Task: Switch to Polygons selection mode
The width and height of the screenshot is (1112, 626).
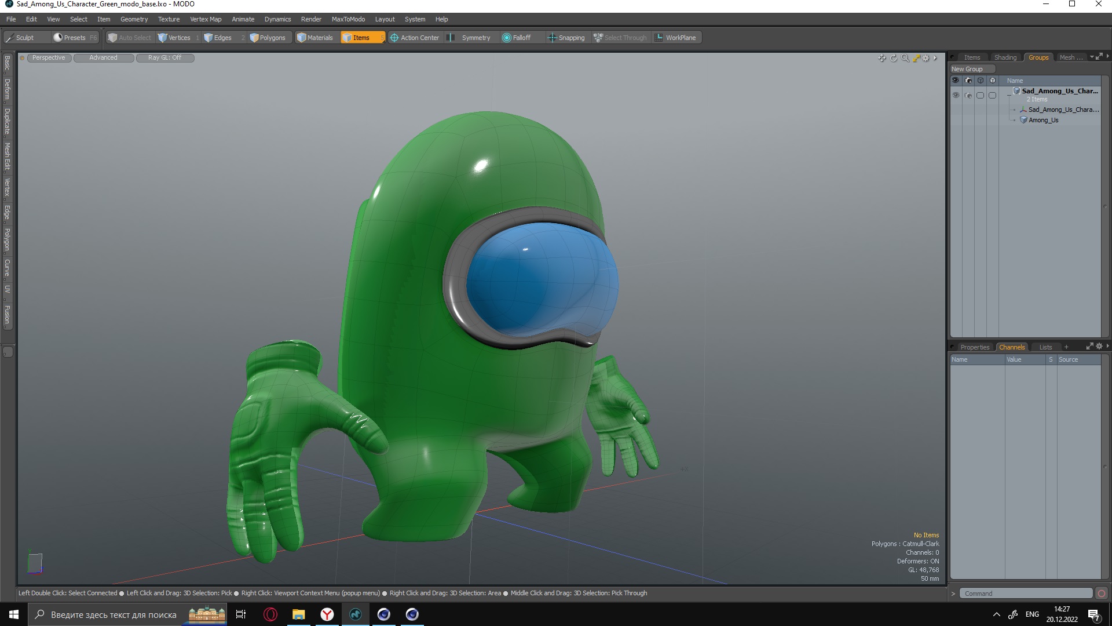Action: [x=268, y=38]
